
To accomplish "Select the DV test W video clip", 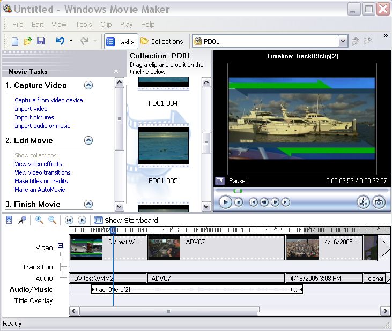I will tap(108, 247).
